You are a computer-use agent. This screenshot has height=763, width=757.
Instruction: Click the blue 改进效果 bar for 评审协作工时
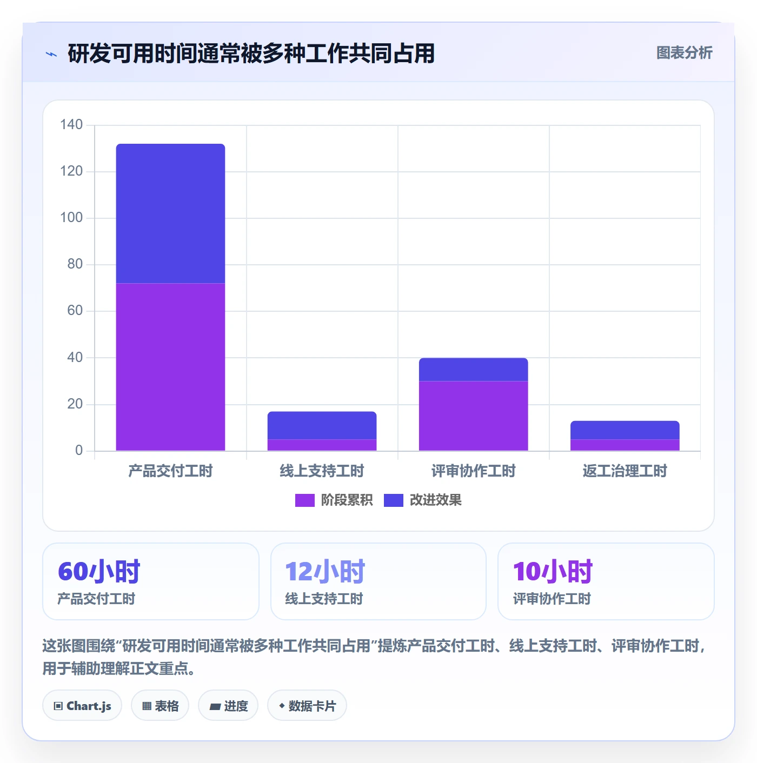coord(473,370)
